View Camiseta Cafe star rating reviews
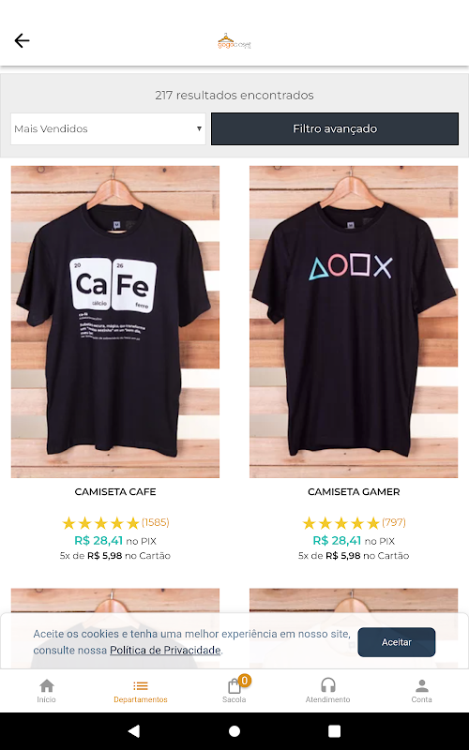Image resolution: width=469 pixels, height=750 pixels. coord(115,523)
